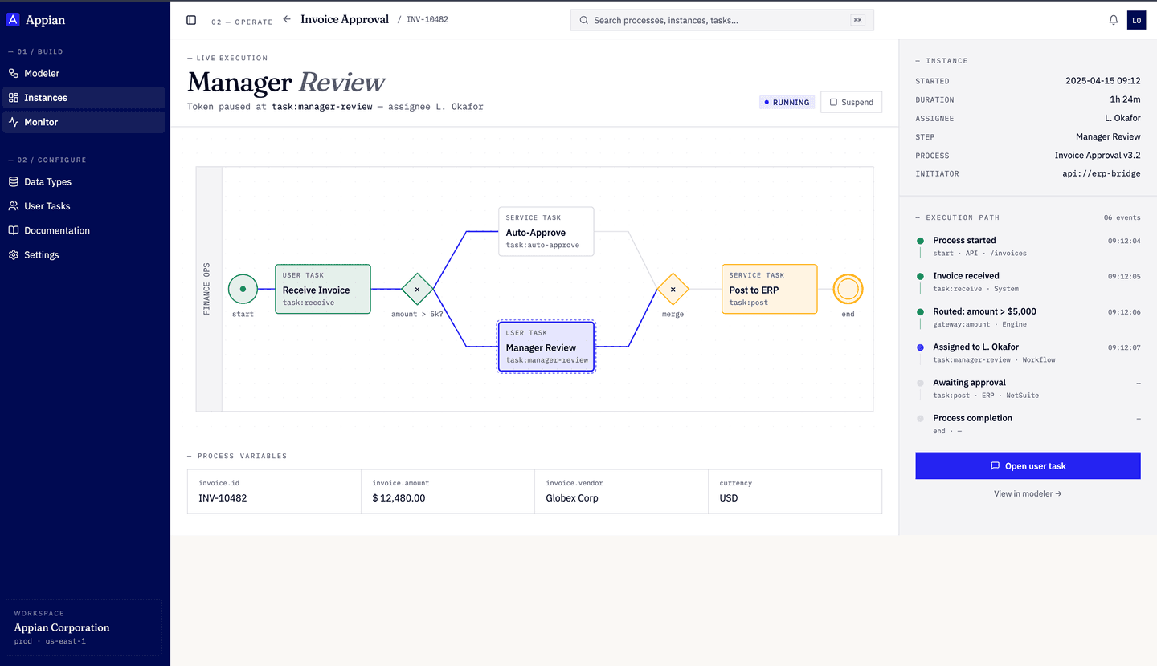
Task: Click the View in modeler link
Action: [1028, 493]
